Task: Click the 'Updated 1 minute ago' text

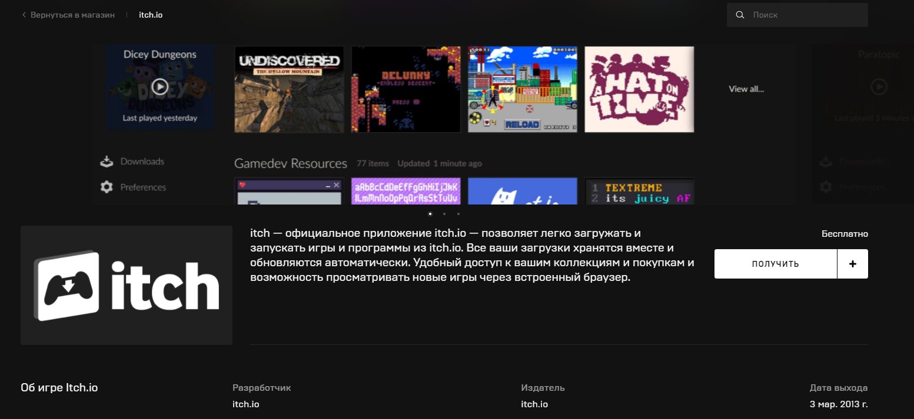Action: pyautogui.click(x=440, y=163)
